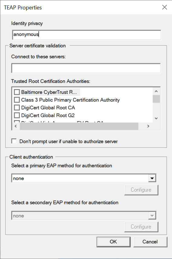Viewport: 172px width, 259px height.
Task: Click OK to confirm TEAP settings
Action: coord(114,242)
